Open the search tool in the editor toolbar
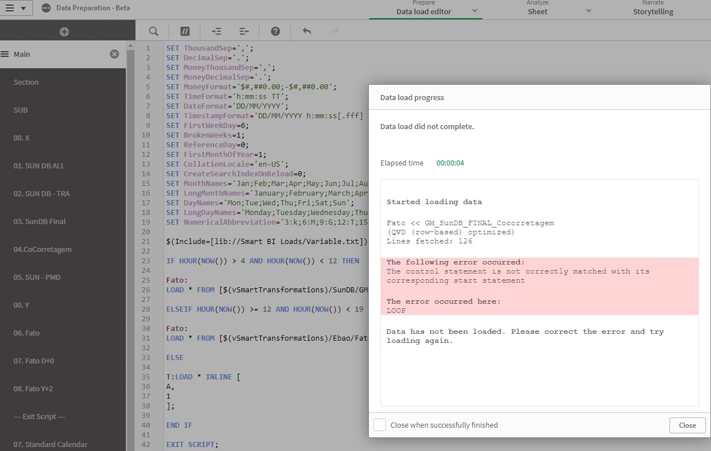The width and height of the screenshot is (711, 451). coord(154,31)
